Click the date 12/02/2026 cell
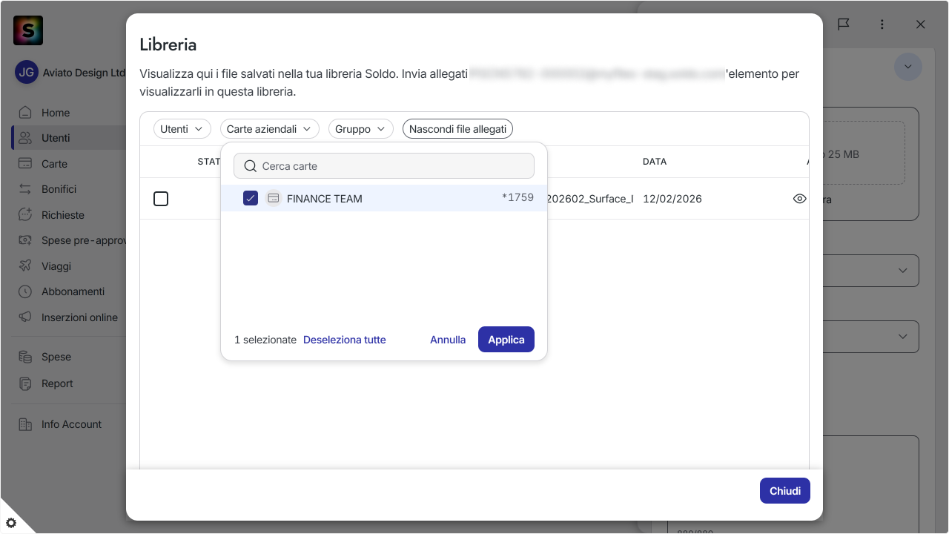Image resolution: width=949 pixels, height=534 pixels. (x=672, y=199)
